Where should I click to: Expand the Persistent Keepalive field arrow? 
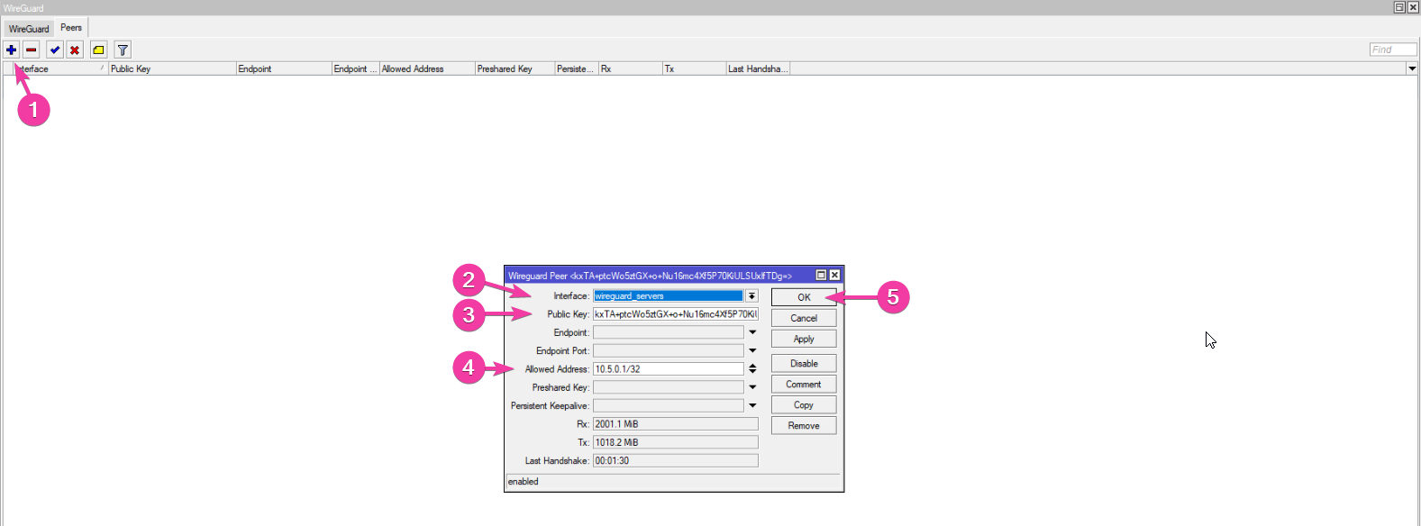click(x=752, y=405)
